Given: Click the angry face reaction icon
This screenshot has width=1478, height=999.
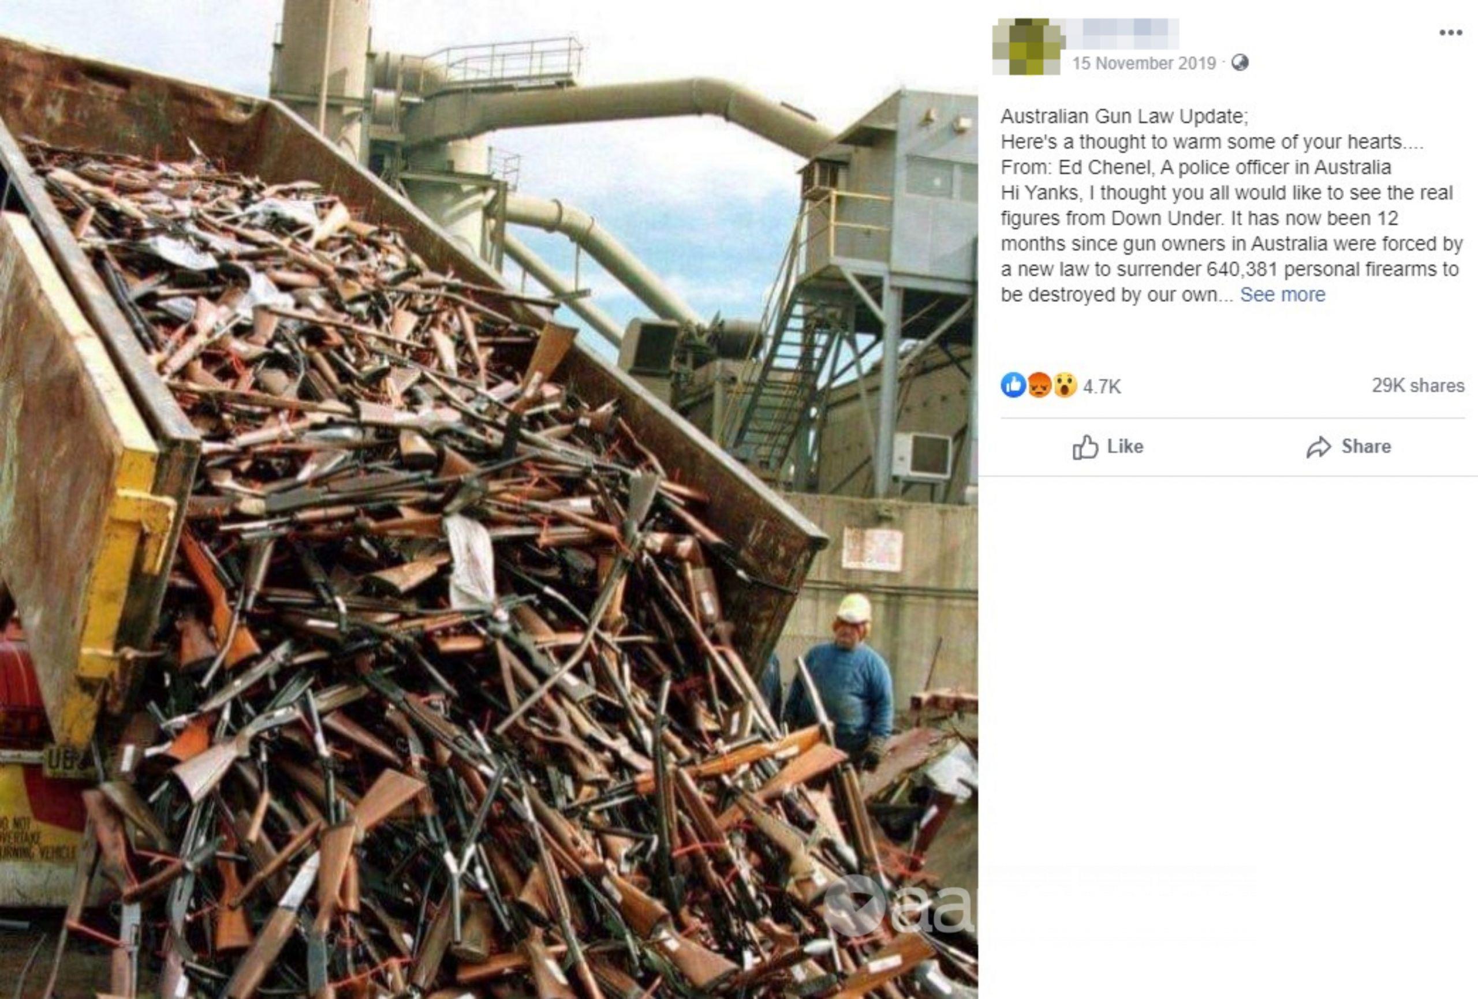Looking at the screenshot, I should tap(1039, 385).
